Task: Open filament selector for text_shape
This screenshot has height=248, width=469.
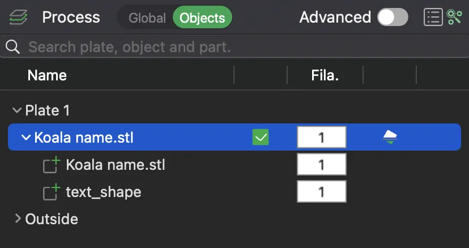Action: [322, 191]
